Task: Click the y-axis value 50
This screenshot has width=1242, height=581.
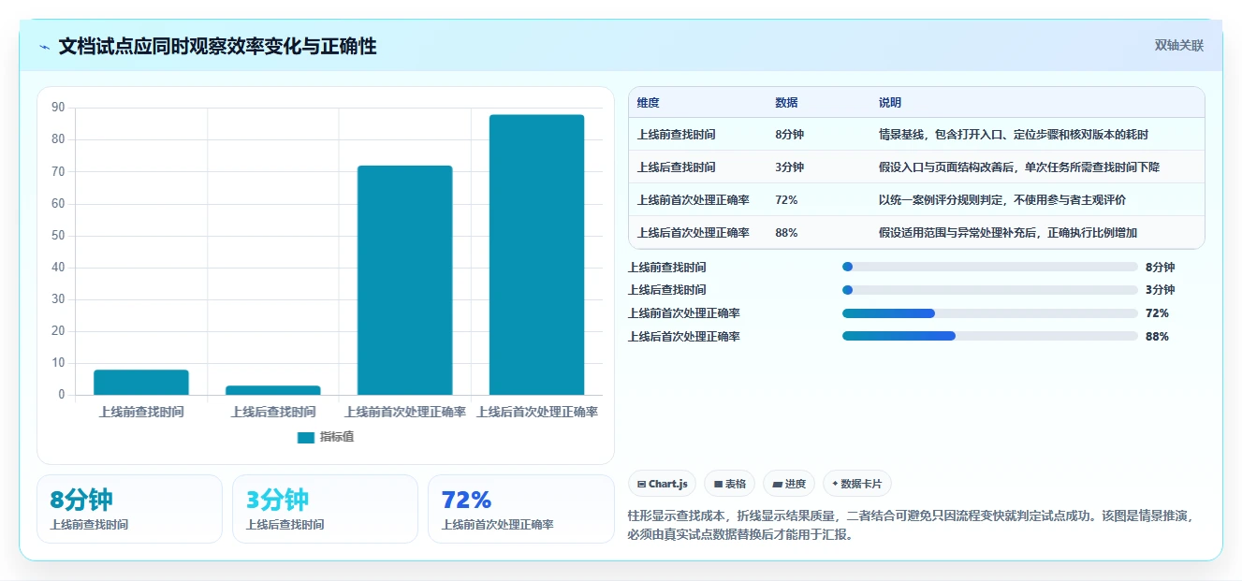Action: 58,235
